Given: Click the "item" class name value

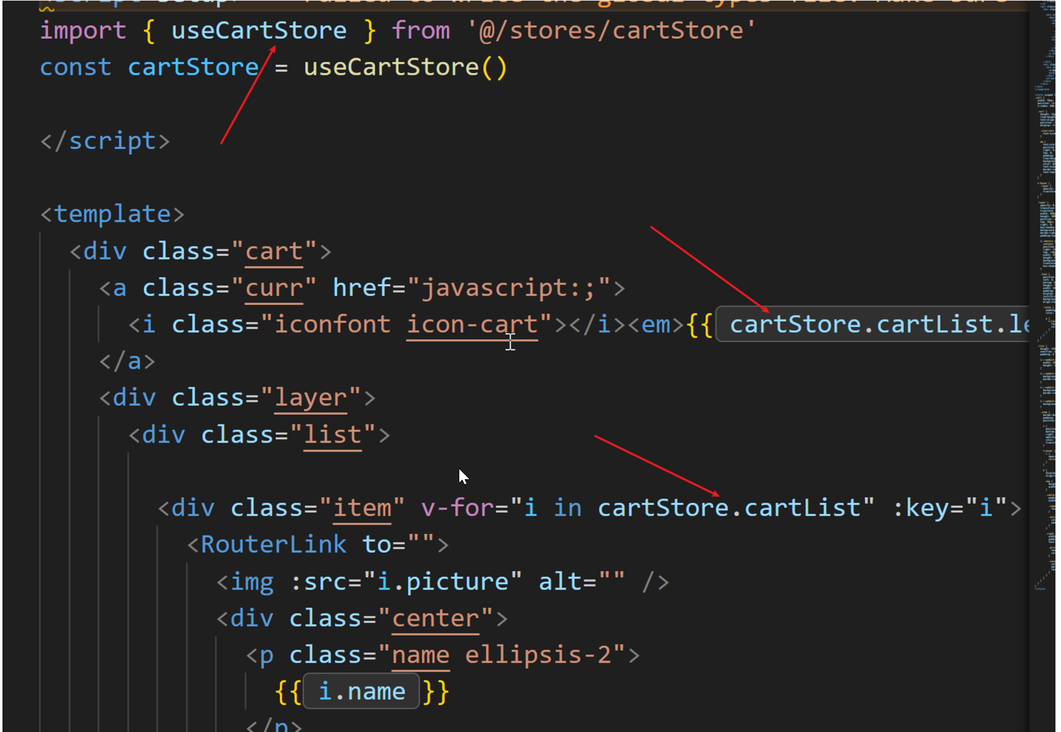Looking at the screenshot, I should click(x=362, y=508).
